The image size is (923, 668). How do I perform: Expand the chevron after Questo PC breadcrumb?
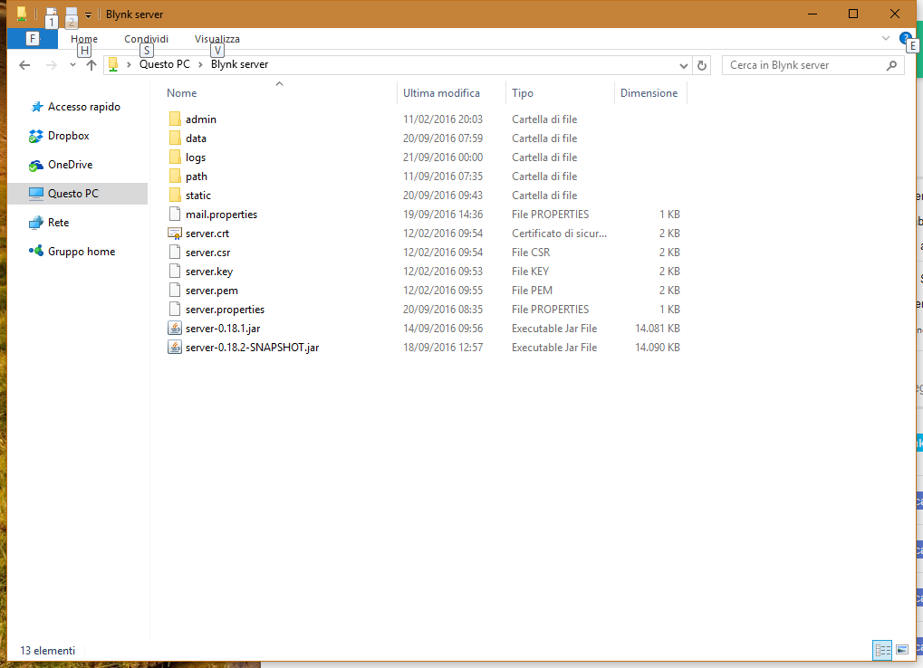point(200,64)
